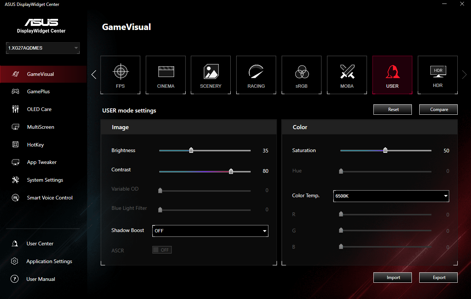Click the R color slider handle
Screen dimensions: 471x299
tap(341, 214)
